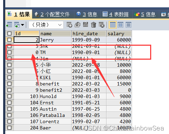Select the 小红 name cell

(x=56, y=71)
